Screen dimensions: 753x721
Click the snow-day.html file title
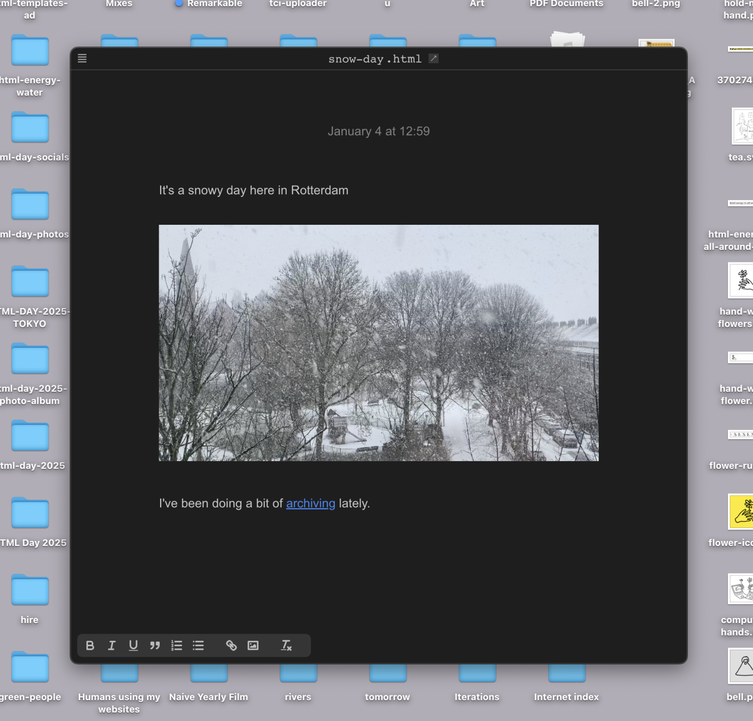click(374, 59)
